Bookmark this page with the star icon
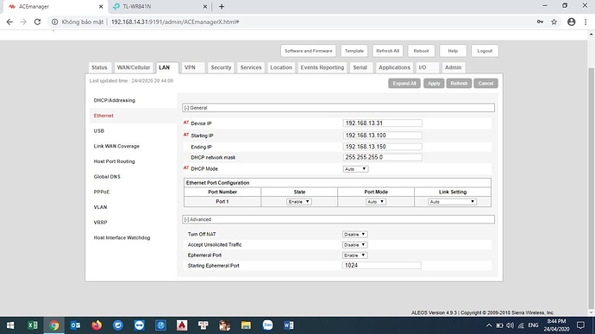This screenshot has height=334, width=595. tap(554, 22)
